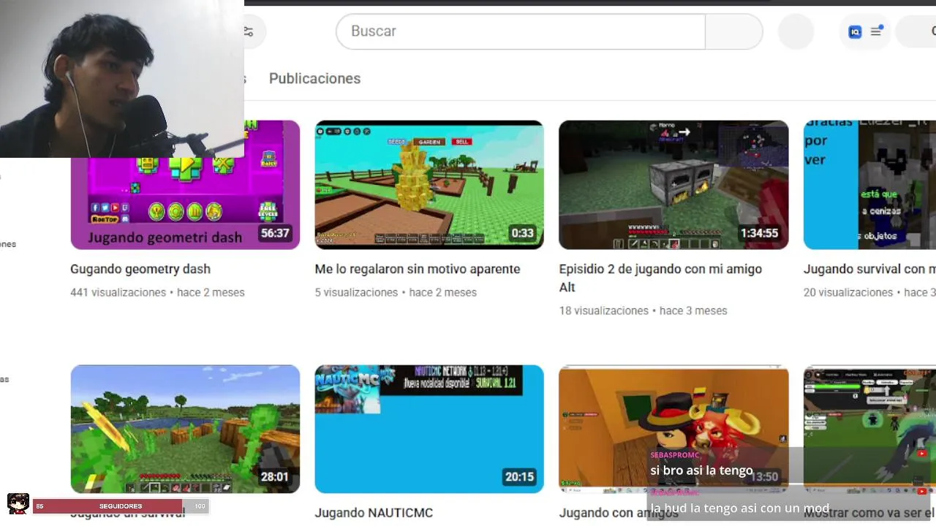
Task: Click the 1:34:55 duration badge
Action: tap(759, 233)
